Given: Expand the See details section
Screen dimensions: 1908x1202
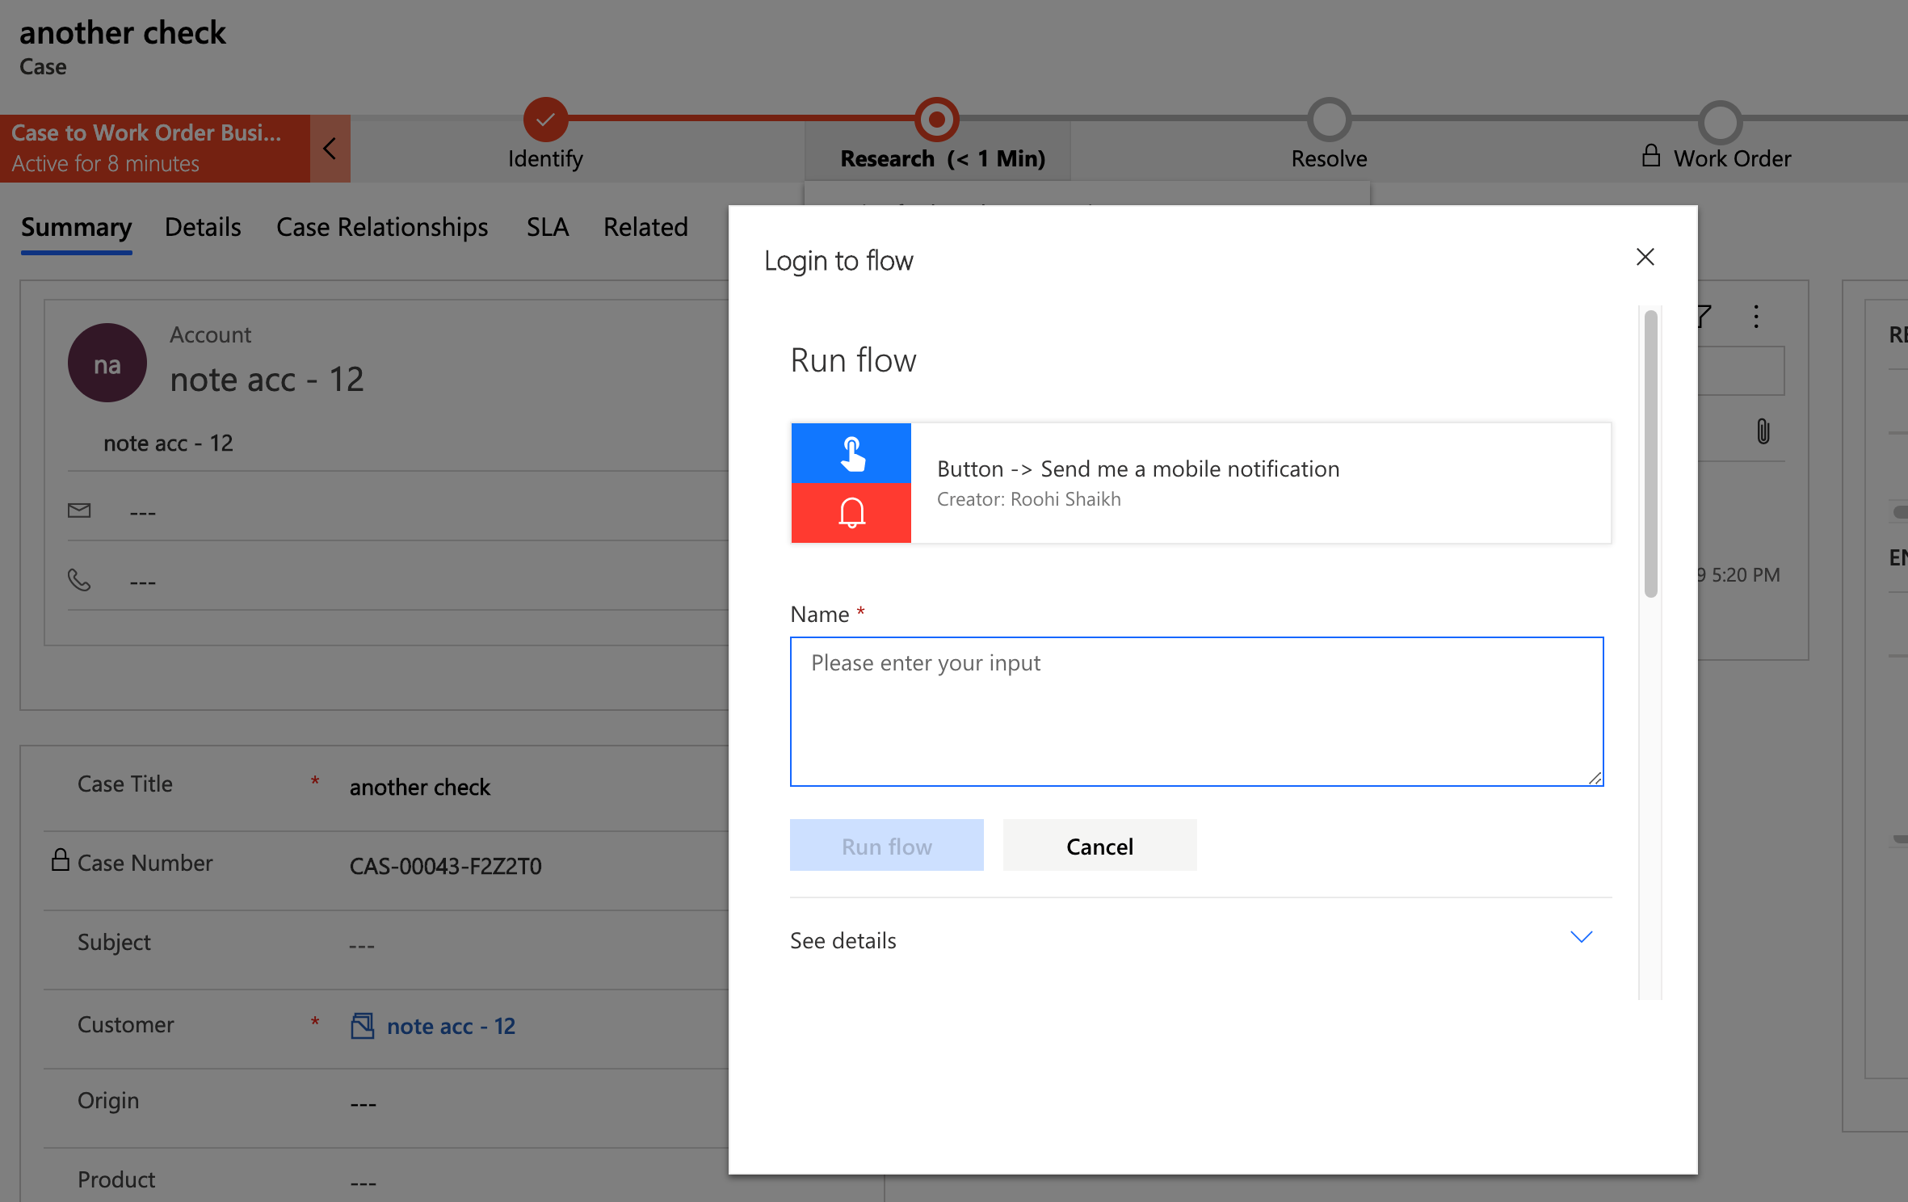Looking at the screenshot, I should tap(1581, 938).
